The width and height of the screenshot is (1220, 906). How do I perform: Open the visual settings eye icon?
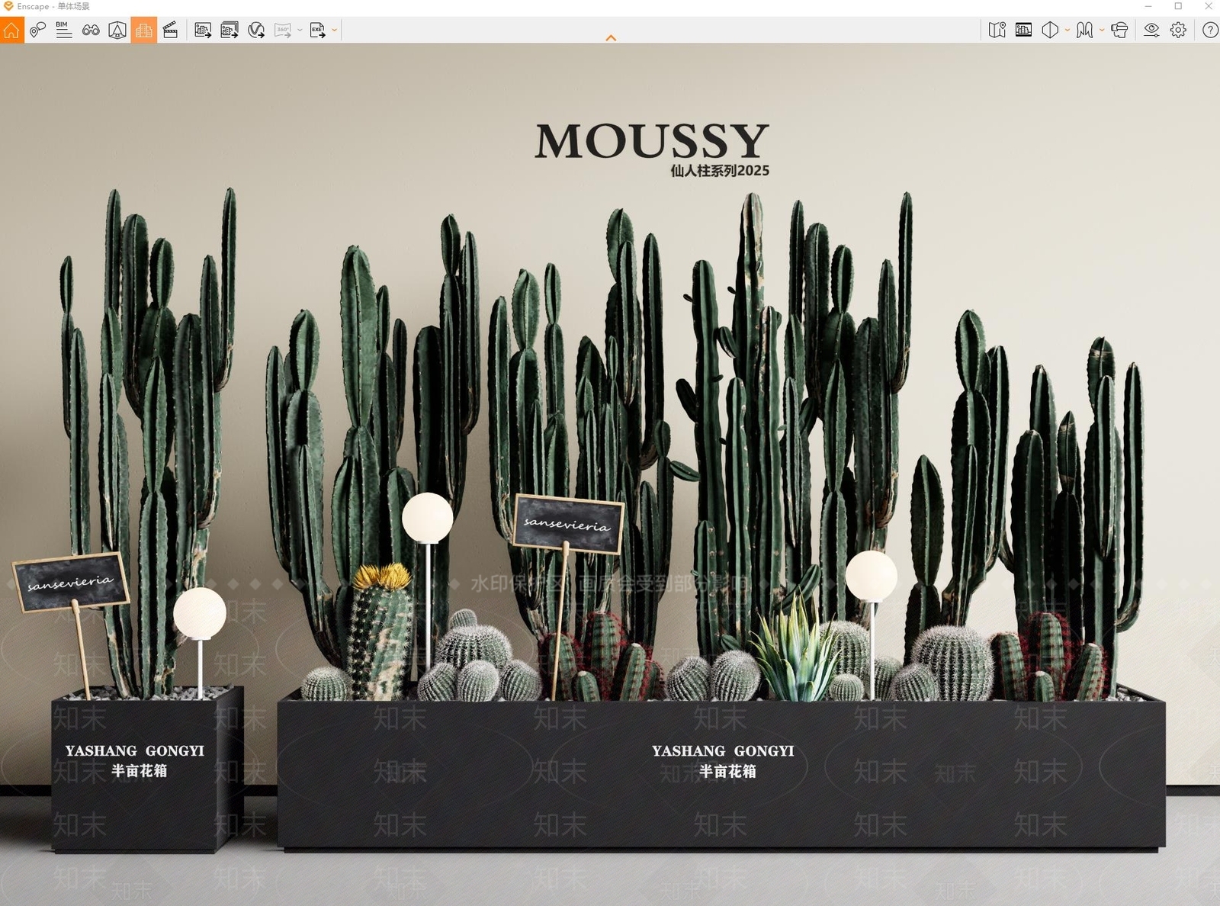[1151, 31]
